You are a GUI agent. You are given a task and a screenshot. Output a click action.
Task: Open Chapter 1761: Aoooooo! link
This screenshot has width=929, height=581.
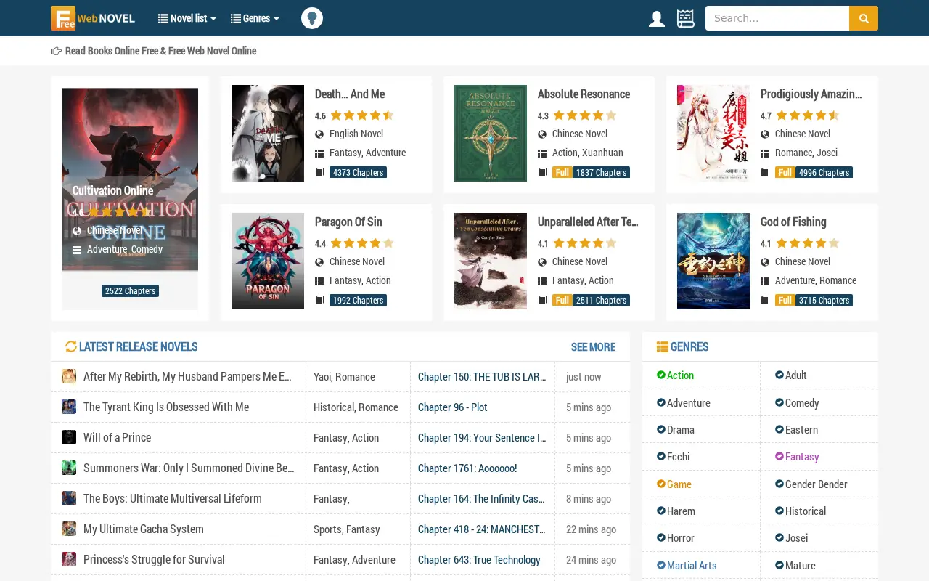tap(467, 468)
